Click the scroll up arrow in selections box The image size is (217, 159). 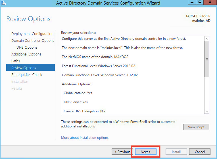pyautogui.click(x=206, y=39)
